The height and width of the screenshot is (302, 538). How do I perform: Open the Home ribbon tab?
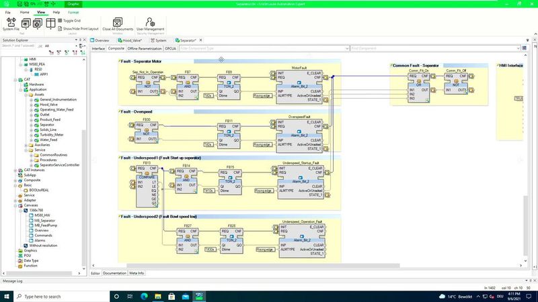click(24, 12)
